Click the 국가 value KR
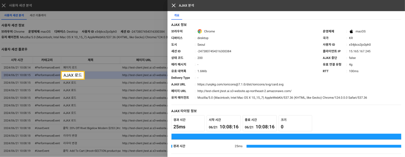 coord(351,38)
